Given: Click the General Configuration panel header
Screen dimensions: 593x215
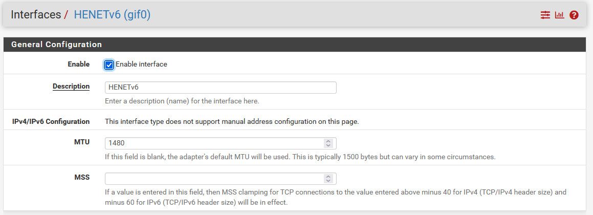Looking at the screenshot, I should [295, 45].
